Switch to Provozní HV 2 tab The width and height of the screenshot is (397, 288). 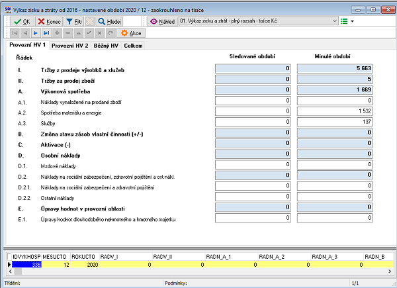point(70,45)
